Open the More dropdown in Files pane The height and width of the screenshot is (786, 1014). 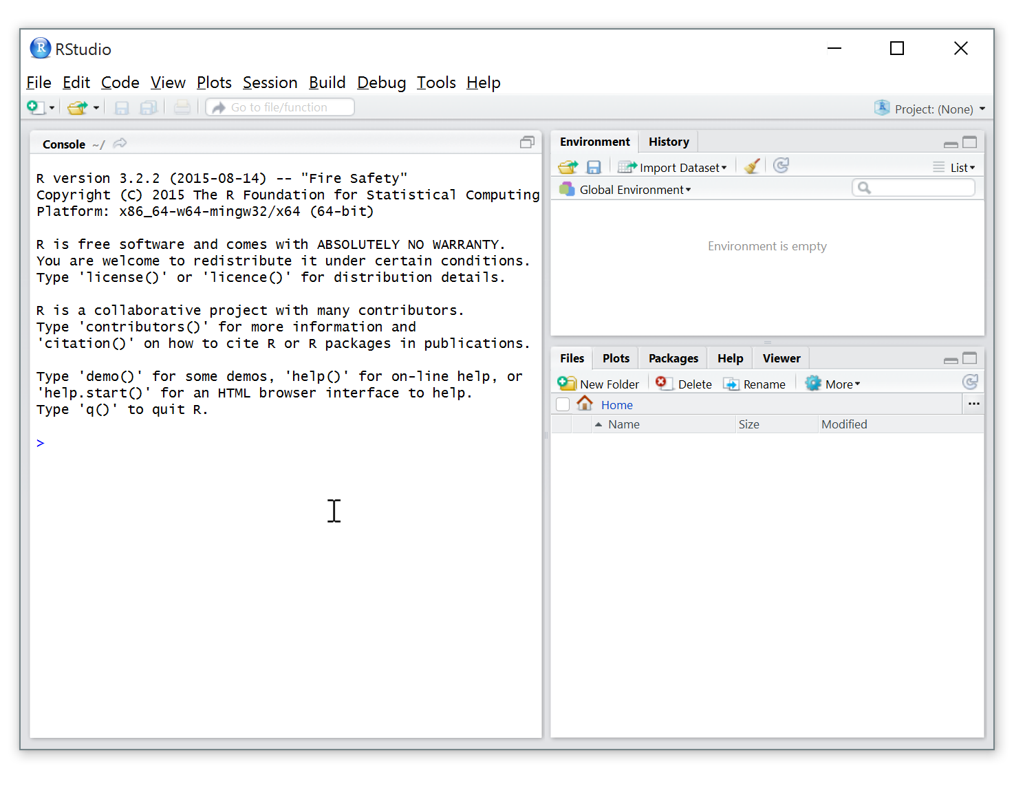click(833, 384)
